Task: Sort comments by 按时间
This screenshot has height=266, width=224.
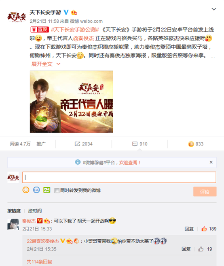Action: [35, 211]
